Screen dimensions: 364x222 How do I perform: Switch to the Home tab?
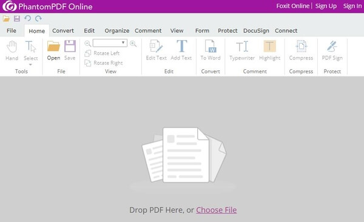[x=36, y=31]
